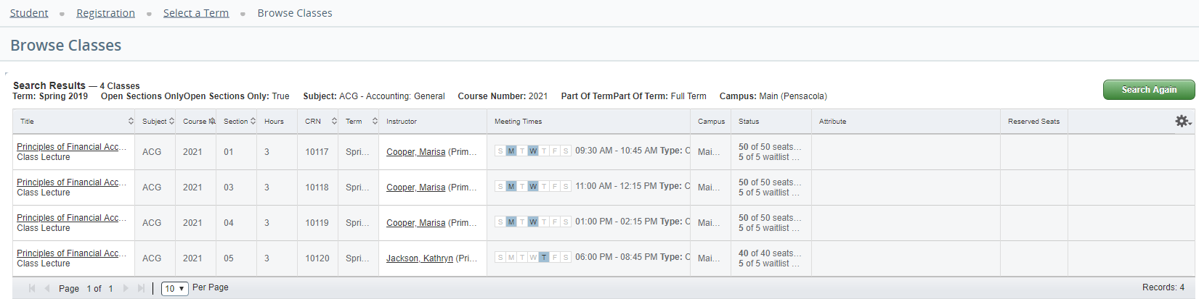Sort by Section column arrows
The image size is (1199, 299).
(253, 121)
